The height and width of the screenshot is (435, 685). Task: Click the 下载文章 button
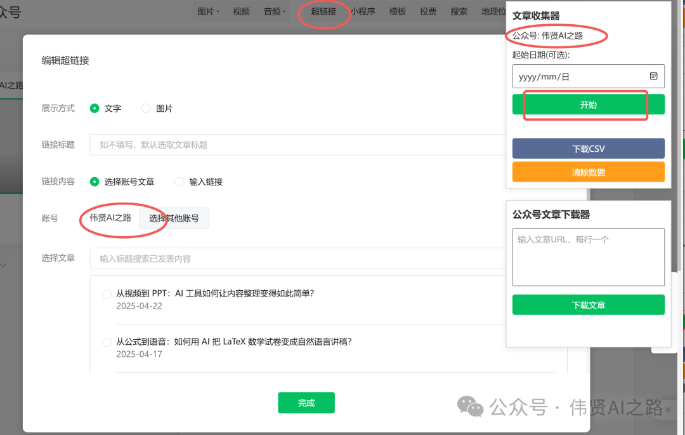tap(589, 305)
